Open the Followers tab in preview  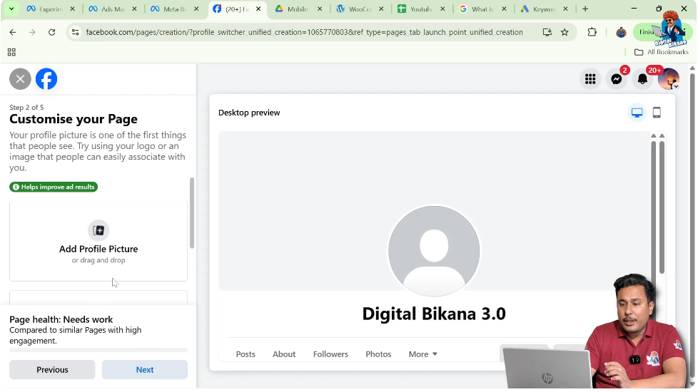(x=330, y=354)
